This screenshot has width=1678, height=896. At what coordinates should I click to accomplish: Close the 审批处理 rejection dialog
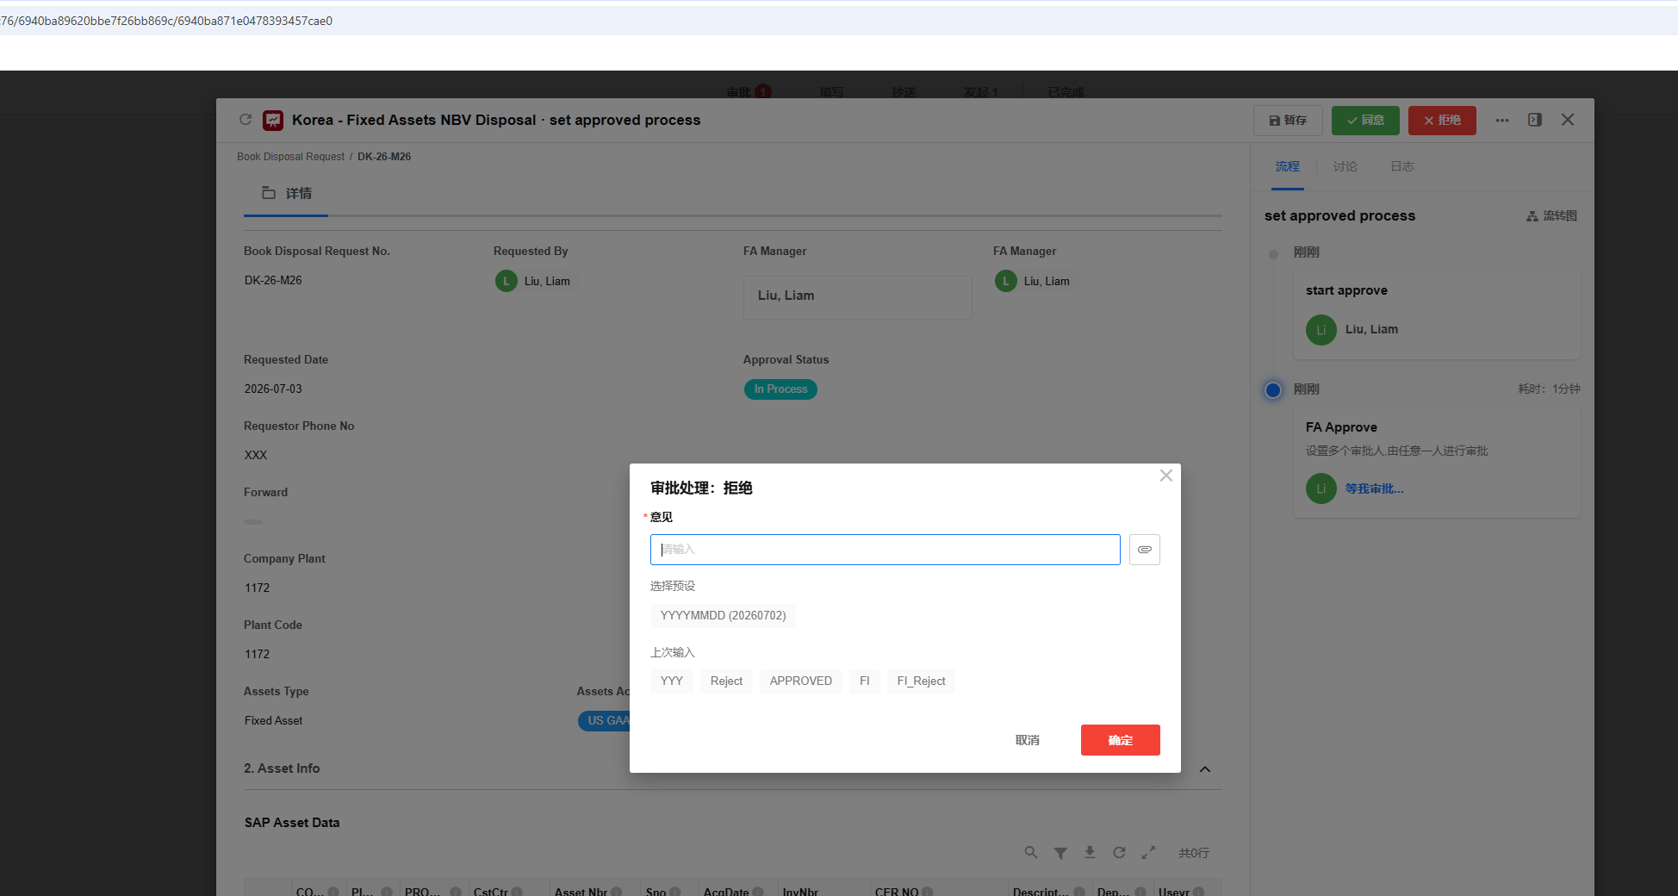pos(1166,476)
